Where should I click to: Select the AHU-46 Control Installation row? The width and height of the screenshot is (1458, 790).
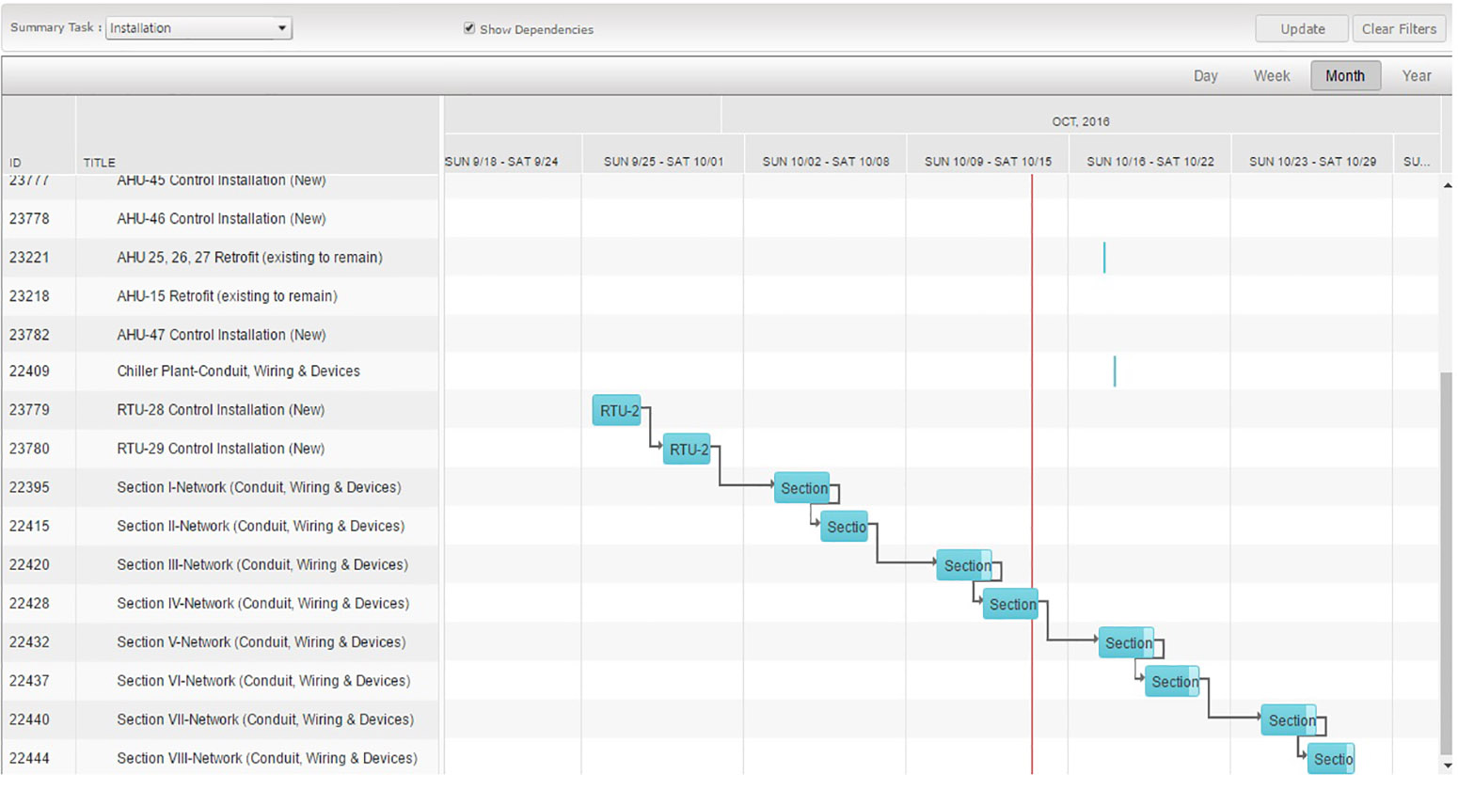pos(221,218)
